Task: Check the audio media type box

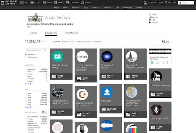Action: 26,72
